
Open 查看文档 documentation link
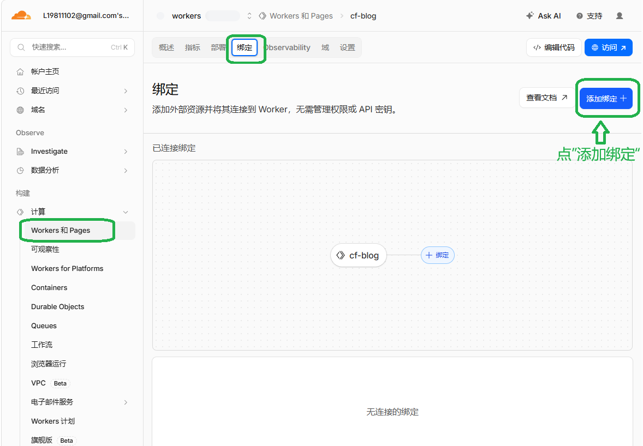[546, 98]
